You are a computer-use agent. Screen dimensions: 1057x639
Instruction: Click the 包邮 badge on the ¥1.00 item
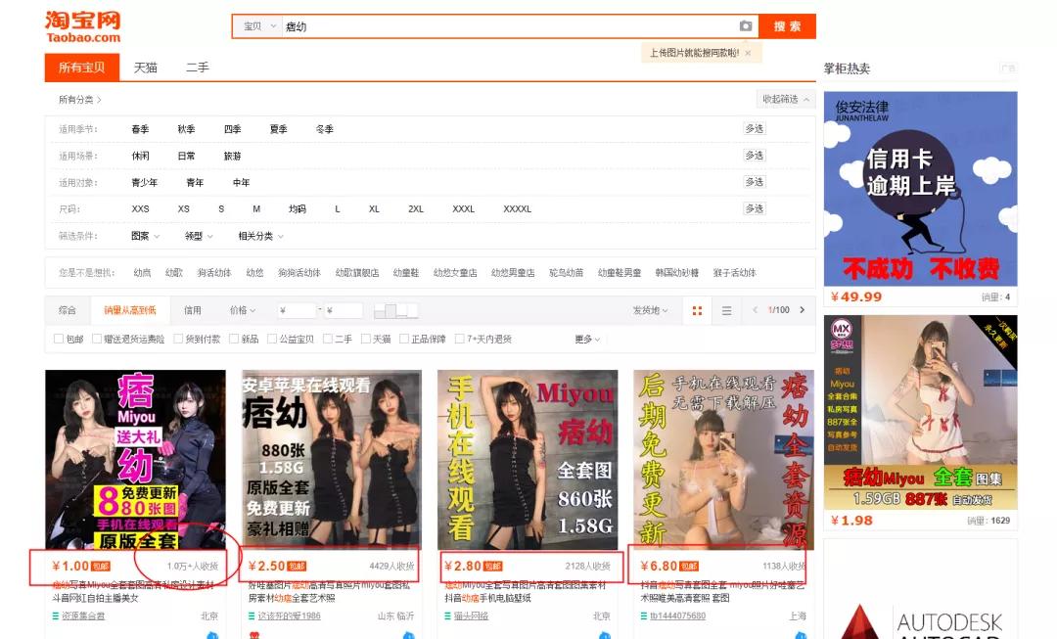point(101,567)
